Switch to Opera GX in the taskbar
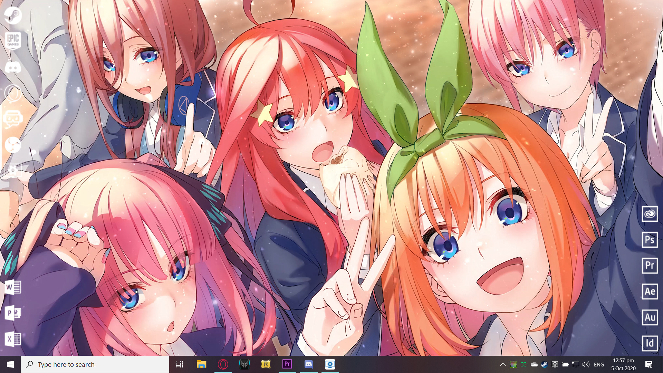 pyautogui.click(x=223, y=364)
